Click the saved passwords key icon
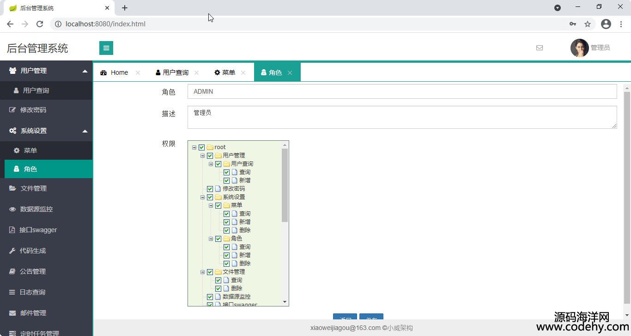 (573, 24)
